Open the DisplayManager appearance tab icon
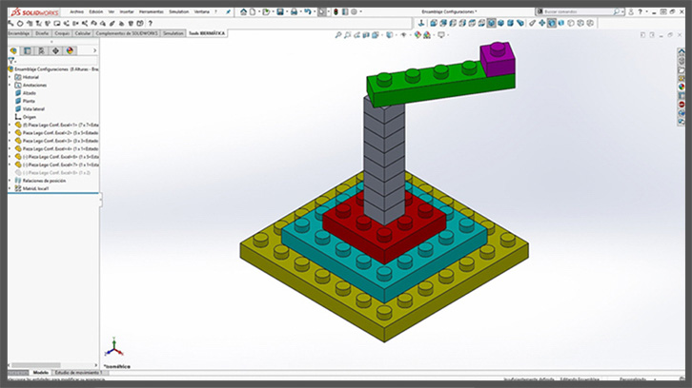Viewport: 692px width, 388px height. click(69, 50)
